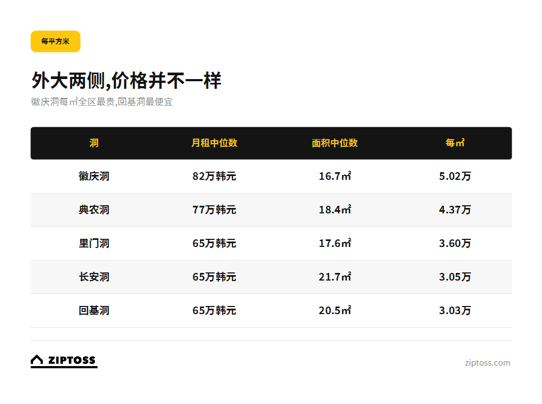Viewport: 542px width, 404px height.
Task: Click the 月租中位数 column header
Action: [214, 143]
